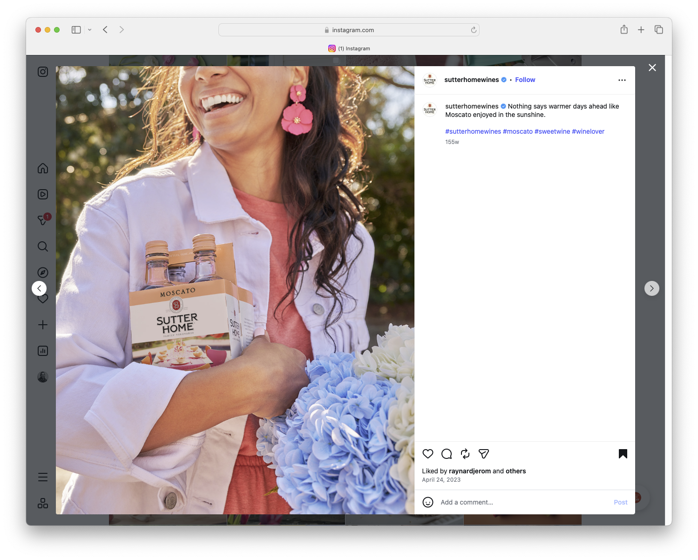Click the Create plus icon in the sidebar
Viewport: 698px width, 560px height.
pos(43,325)
